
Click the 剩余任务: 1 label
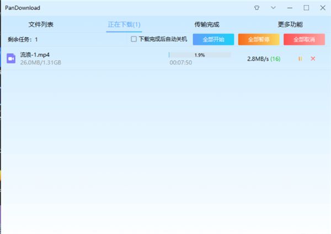point(23,40)
